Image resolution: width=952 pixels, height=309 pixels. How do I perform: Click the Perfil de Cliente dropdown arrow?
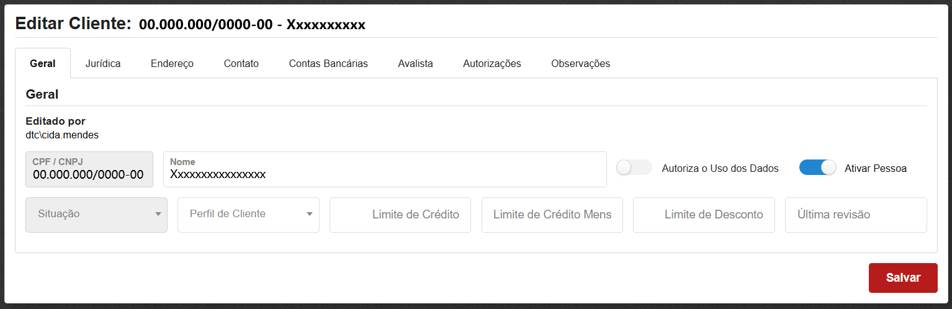coord(310,215)
